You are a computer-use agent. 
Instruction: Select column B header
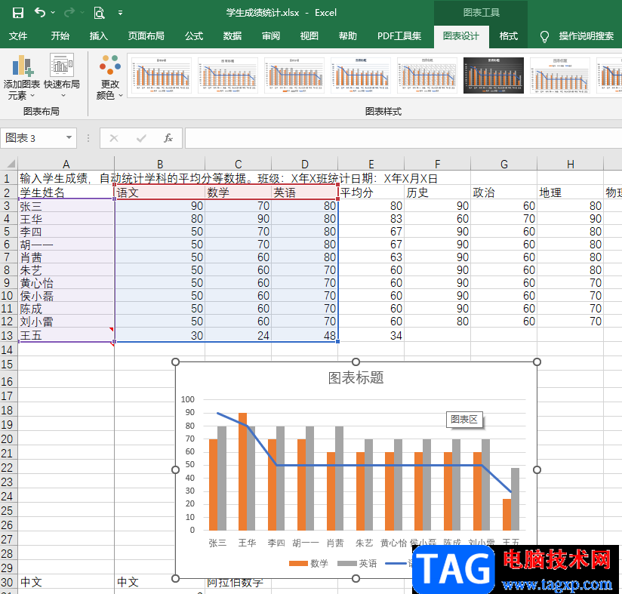coord(160,164)
